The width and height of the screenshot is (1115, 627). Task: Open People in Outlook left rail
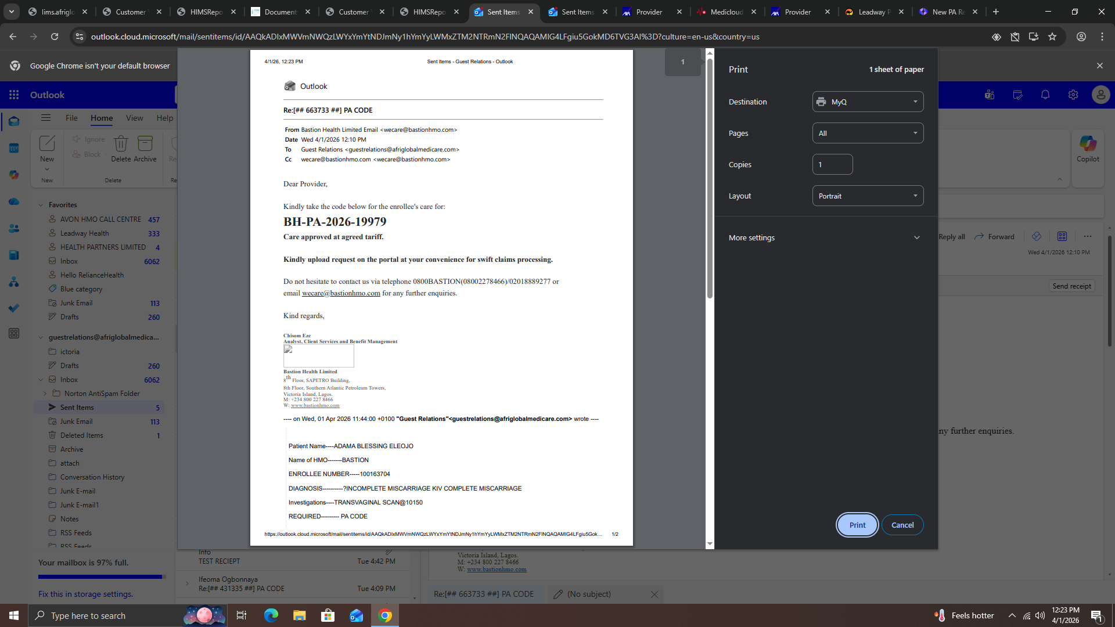click(14, 228)
